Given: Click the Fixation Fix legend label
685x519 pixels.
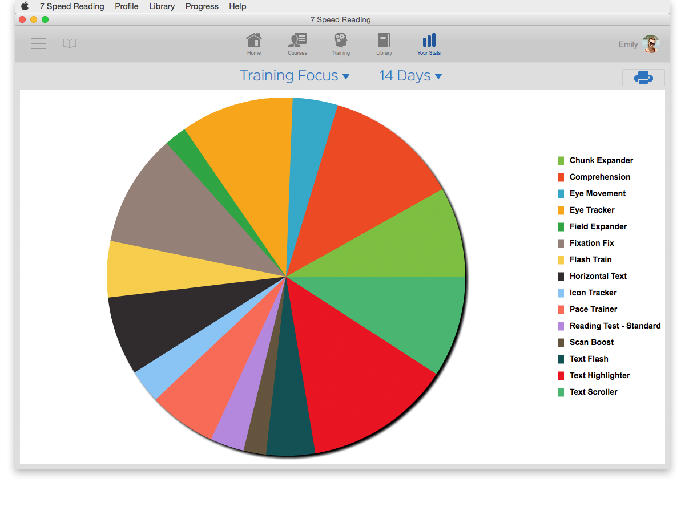Looking at the screenshot, I should [x=592, y=244].
